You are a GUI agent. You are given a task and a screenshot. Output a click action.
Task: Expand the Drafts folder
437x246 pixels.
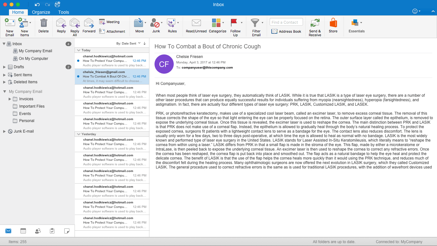point(4,67)
